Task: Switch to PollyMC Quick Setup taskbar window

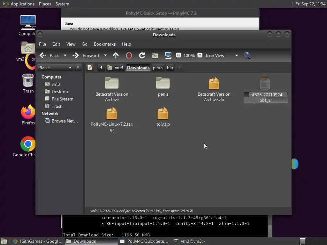Action: 145,241
